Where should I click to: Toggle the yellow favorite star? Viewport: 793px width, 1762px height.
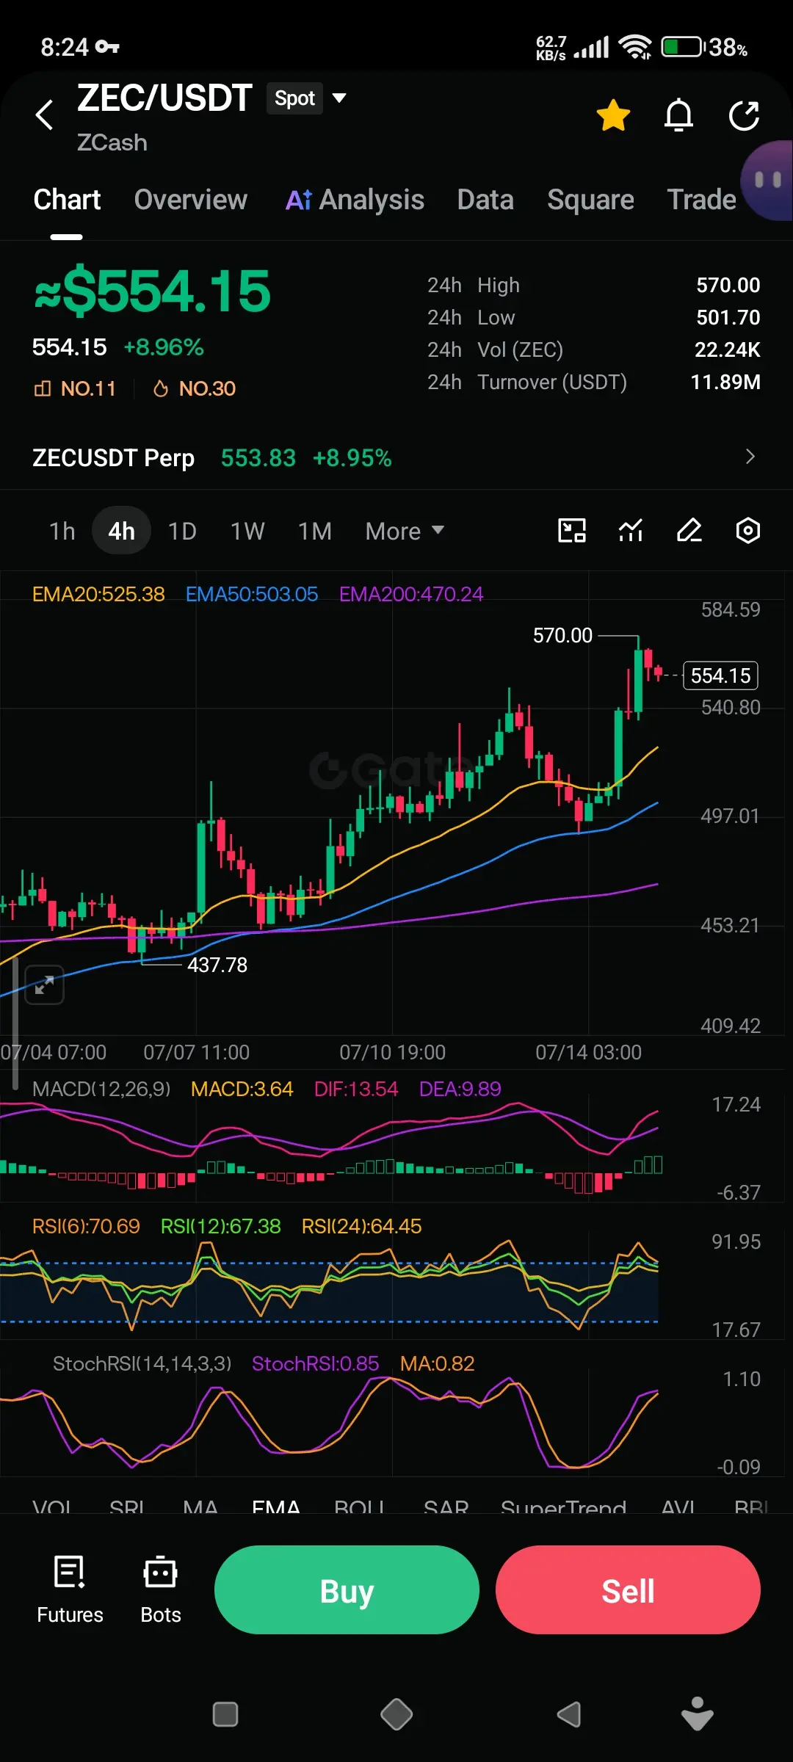tap(613, 115)
